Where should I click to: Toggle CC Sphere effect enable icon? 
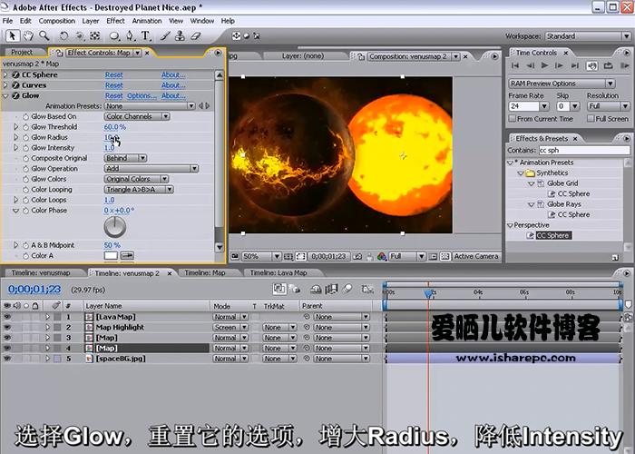pyautogui.click(x=15, y=74)
